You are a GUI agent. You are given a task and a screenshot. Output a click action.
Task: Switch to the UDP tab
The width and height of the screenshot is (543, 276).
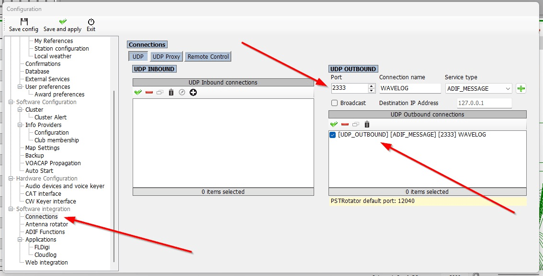pyautogui.click(x=138, y=56)
